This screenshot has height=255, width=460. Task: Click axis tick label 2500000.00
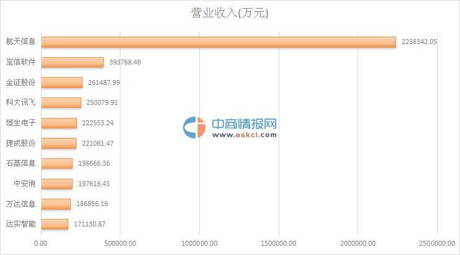(x=437, y=243)
